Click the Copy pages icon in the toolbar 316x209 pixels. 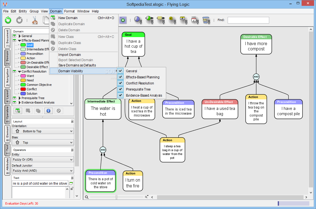pyautogui.click(x=46, y=20)
